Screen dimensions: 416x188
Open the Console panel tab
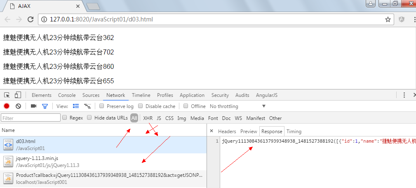click(x=67, y=95)
